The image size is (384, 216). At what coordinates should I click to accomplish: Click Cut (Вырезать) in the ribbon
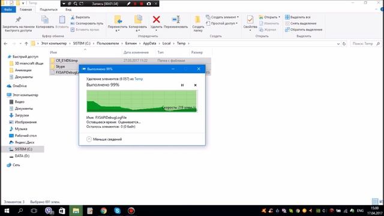pos(80,17)
